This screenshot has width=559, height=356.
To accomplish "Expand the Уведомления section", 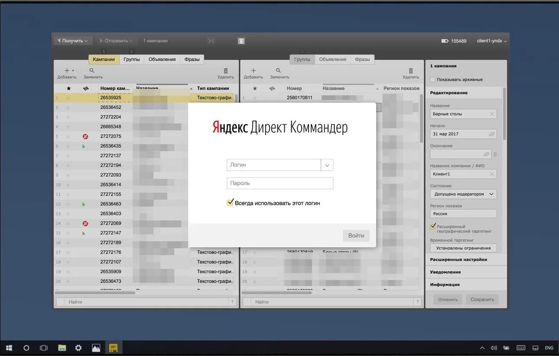I will (x=466, y=272).
